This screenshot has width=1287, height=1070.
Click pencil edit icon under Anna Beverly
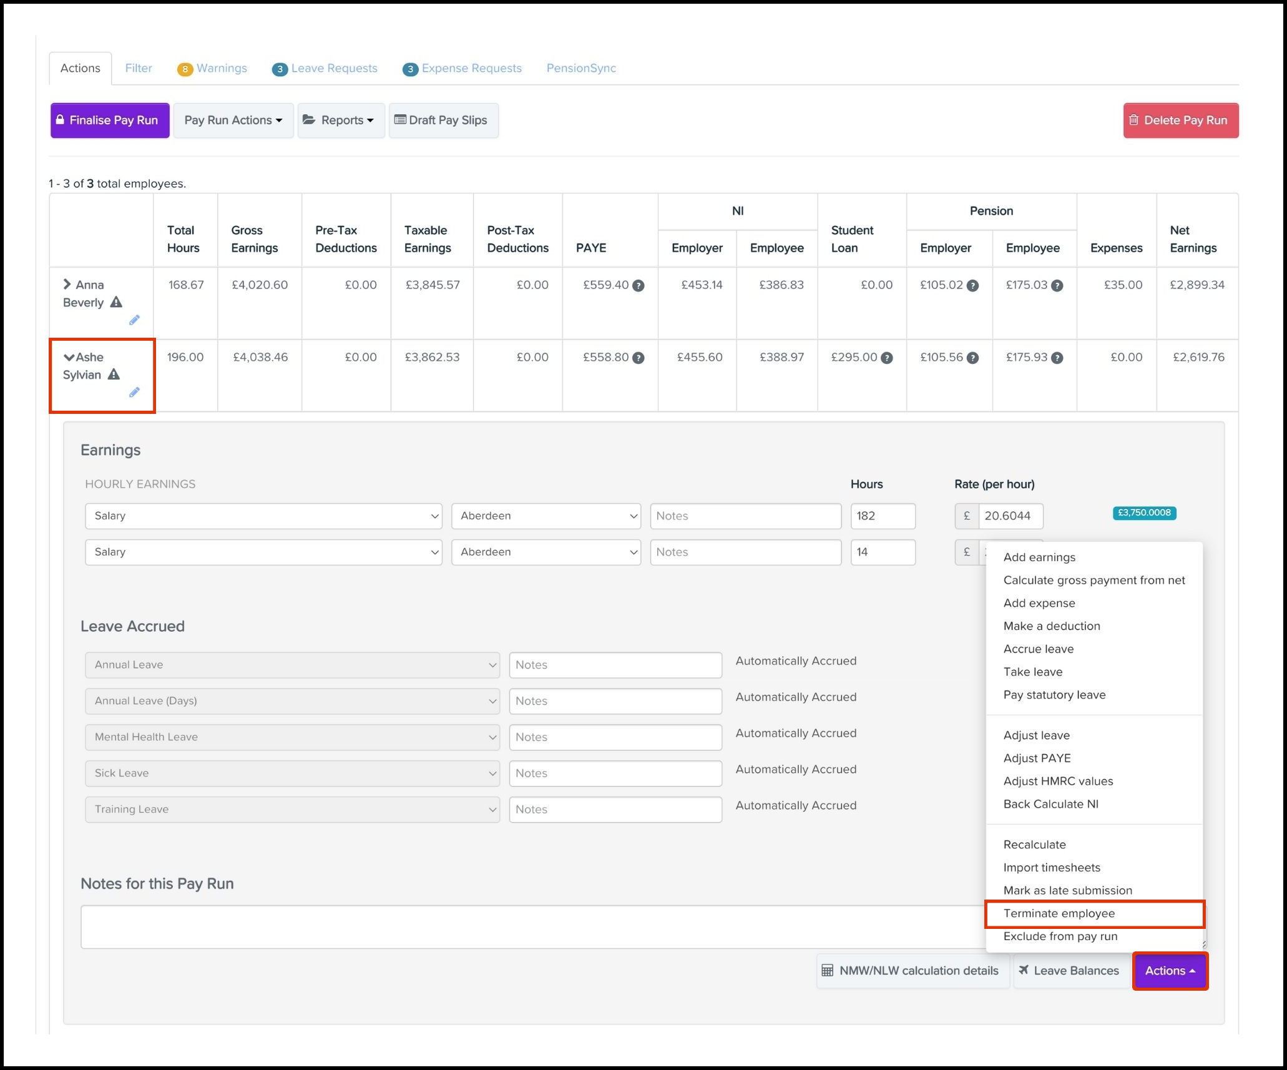(134, 320)
